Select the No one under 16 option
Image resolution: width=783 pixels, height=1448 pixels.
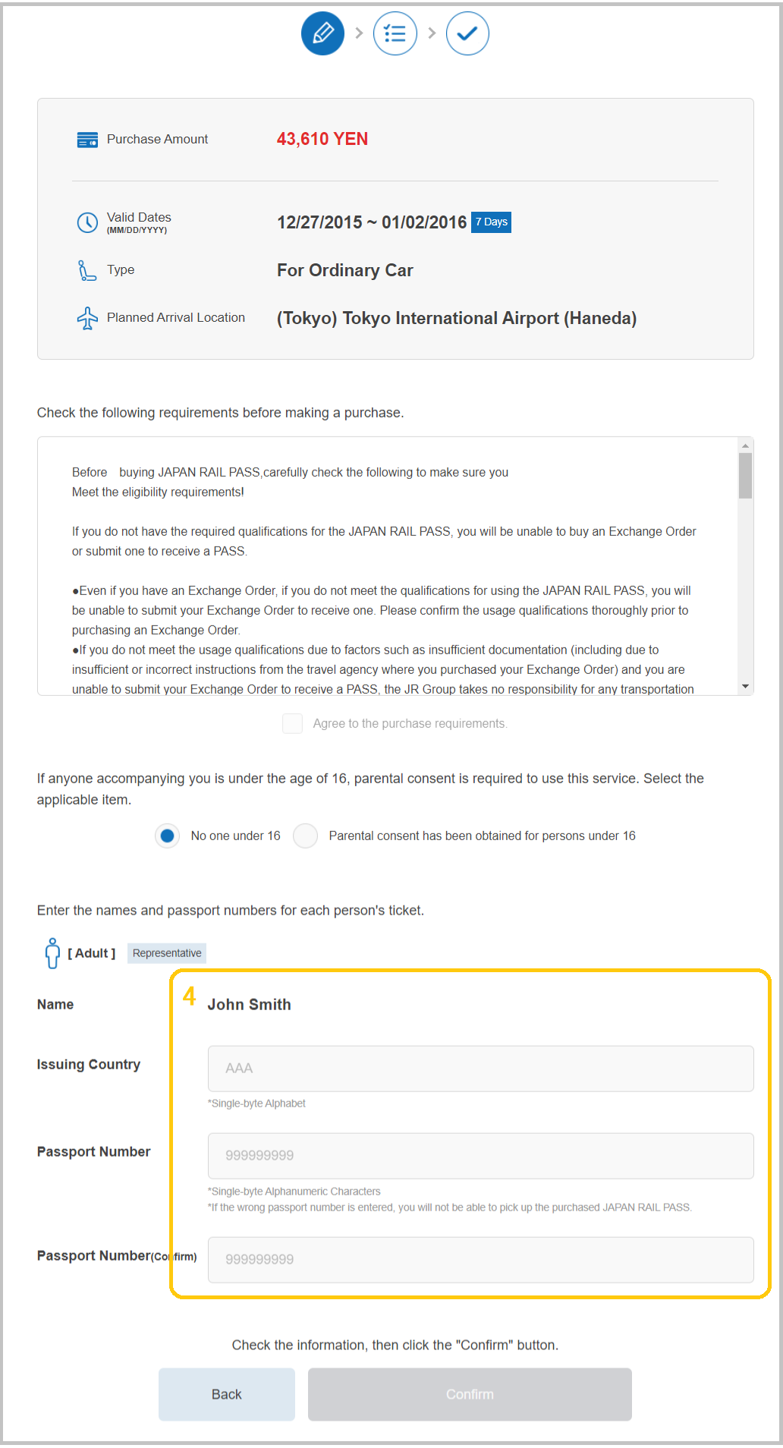168,836
